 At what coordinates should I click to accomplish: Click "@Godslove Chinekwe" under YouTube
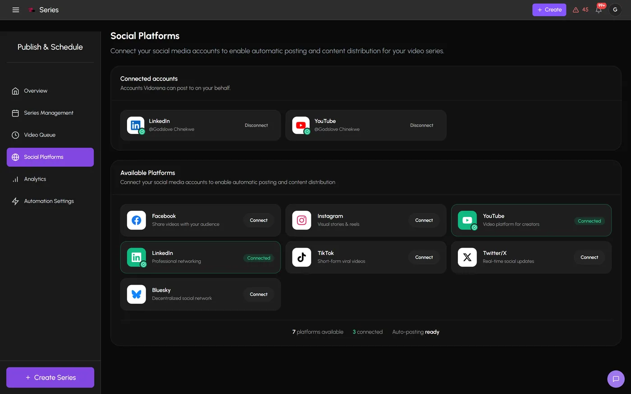click(x=337, y=129)
